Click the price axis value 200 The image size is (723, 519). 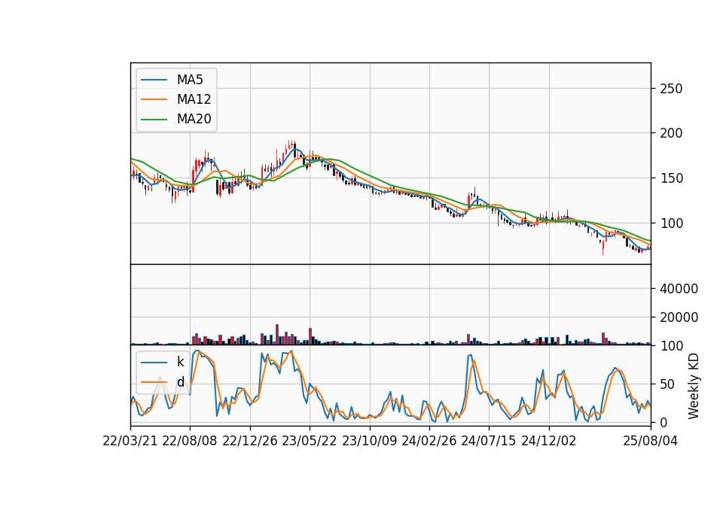[x=671, y=133]
